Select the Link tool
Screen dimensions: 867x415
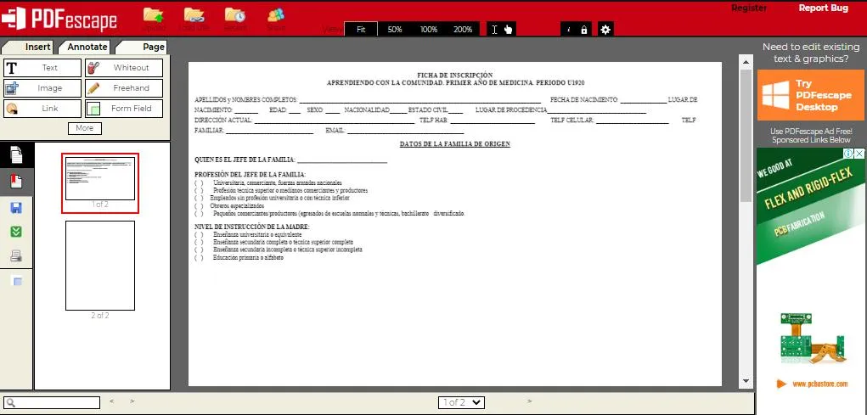pos(42,109)
